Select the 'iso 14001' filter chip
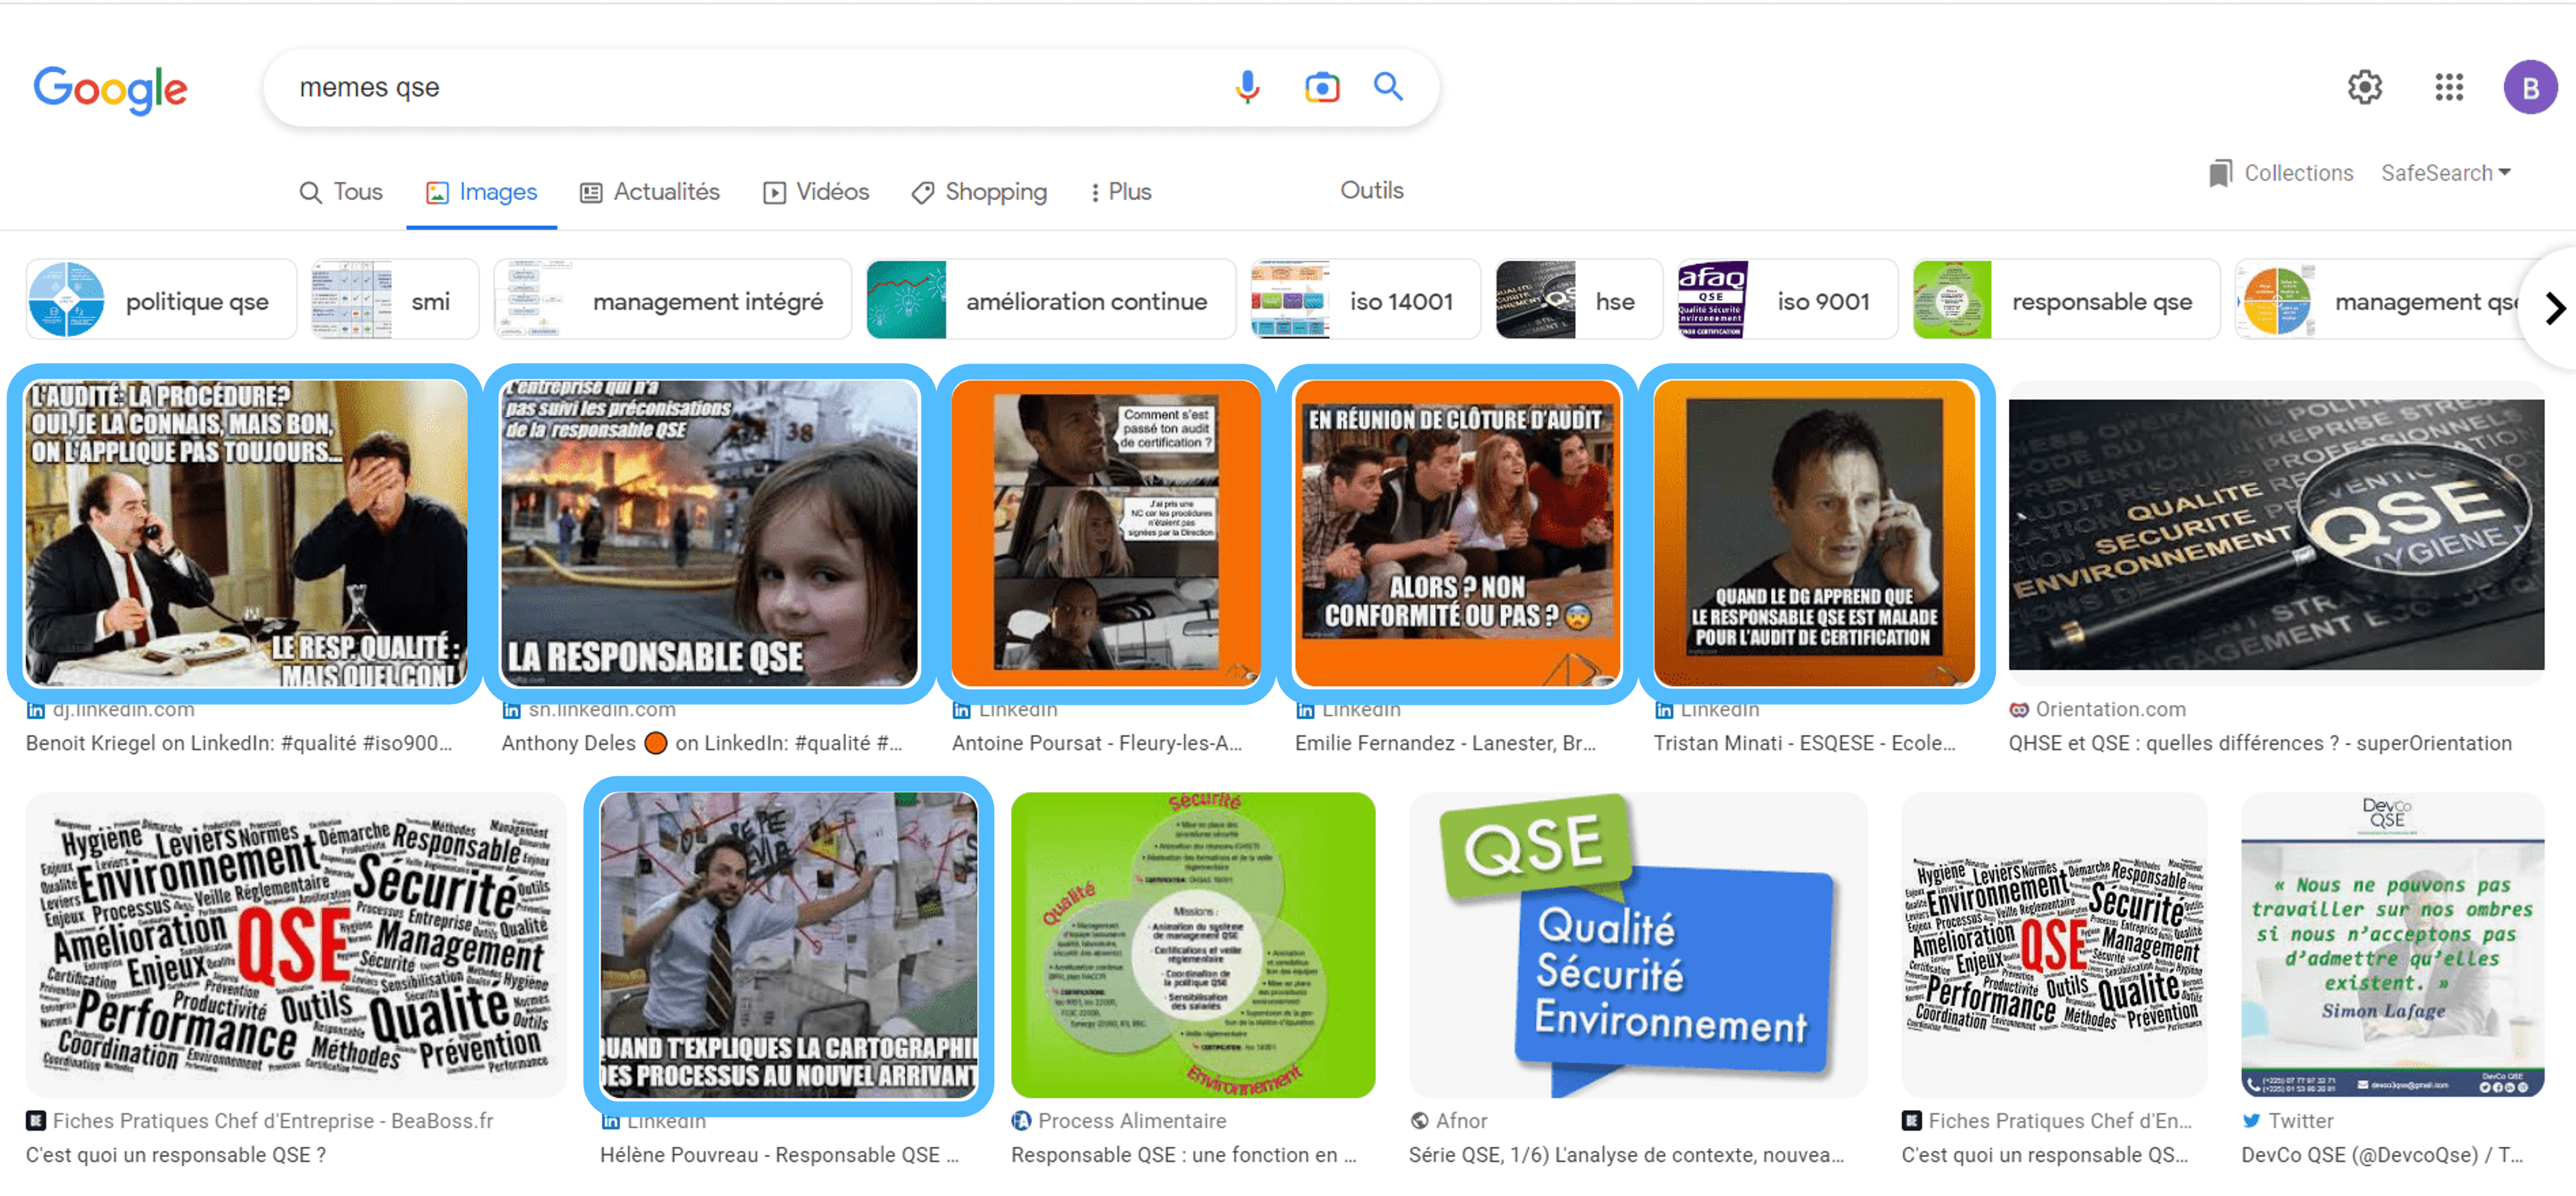 click(1364, 299)
